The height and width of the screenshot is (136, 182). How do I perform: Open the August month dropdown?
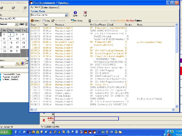click(x=16, y=24)
